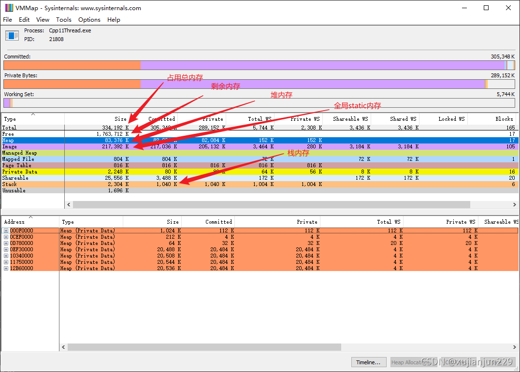
Task: Sort details list by Private column
Action: (x=277, y=222)
